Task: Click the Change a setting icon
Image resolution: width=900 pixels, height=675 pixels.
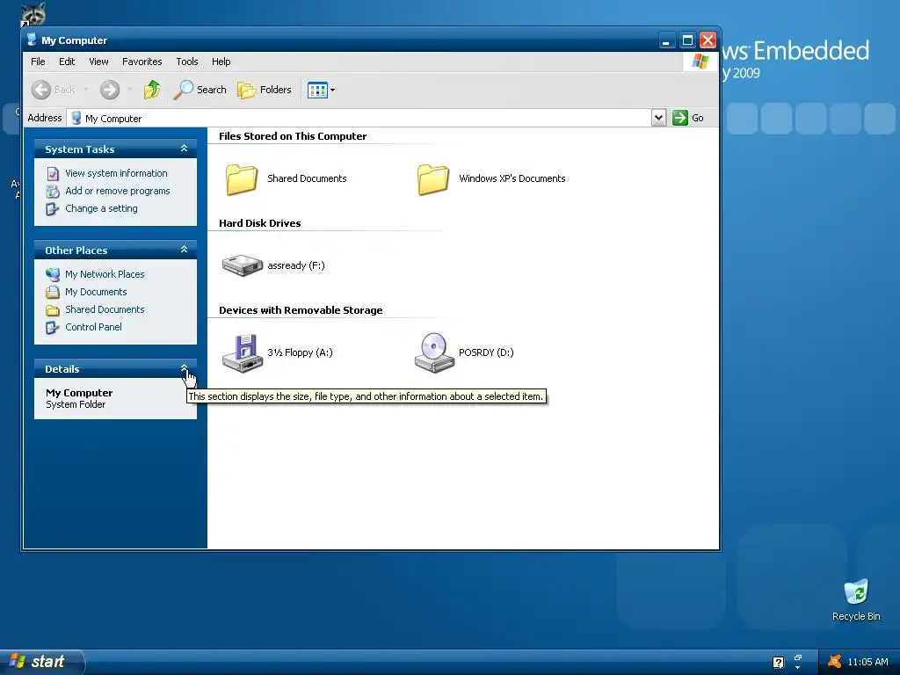Action: coord(52,209)
